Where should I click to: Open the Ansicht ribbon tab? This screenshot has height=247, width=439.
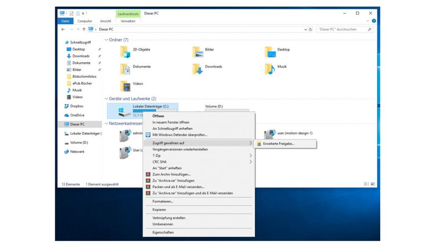(x=105, y=21)
